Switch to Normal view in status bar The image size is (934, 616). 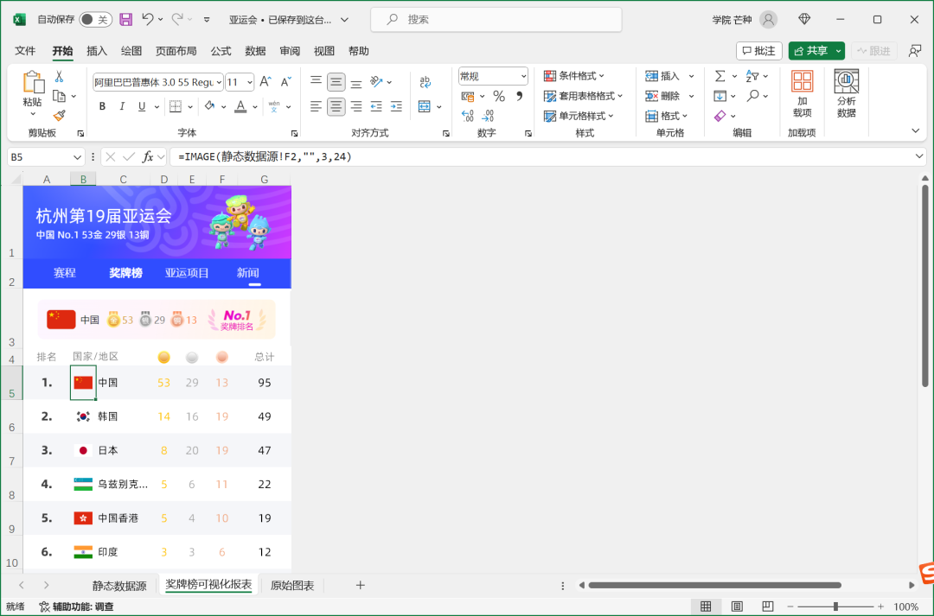(x=706, y=606)
